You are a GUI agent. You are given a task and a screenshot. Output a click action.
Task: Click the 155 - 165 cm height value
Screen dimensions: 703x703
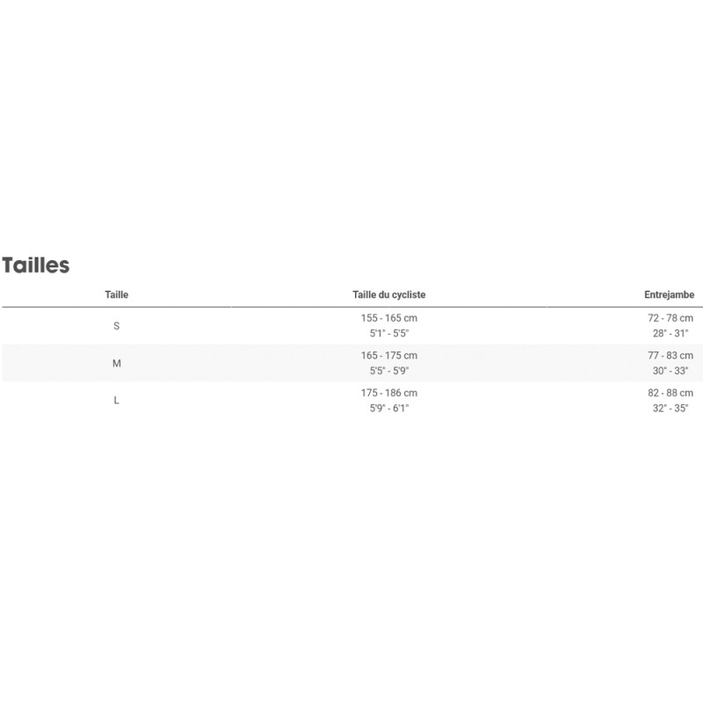pos(389,318)
